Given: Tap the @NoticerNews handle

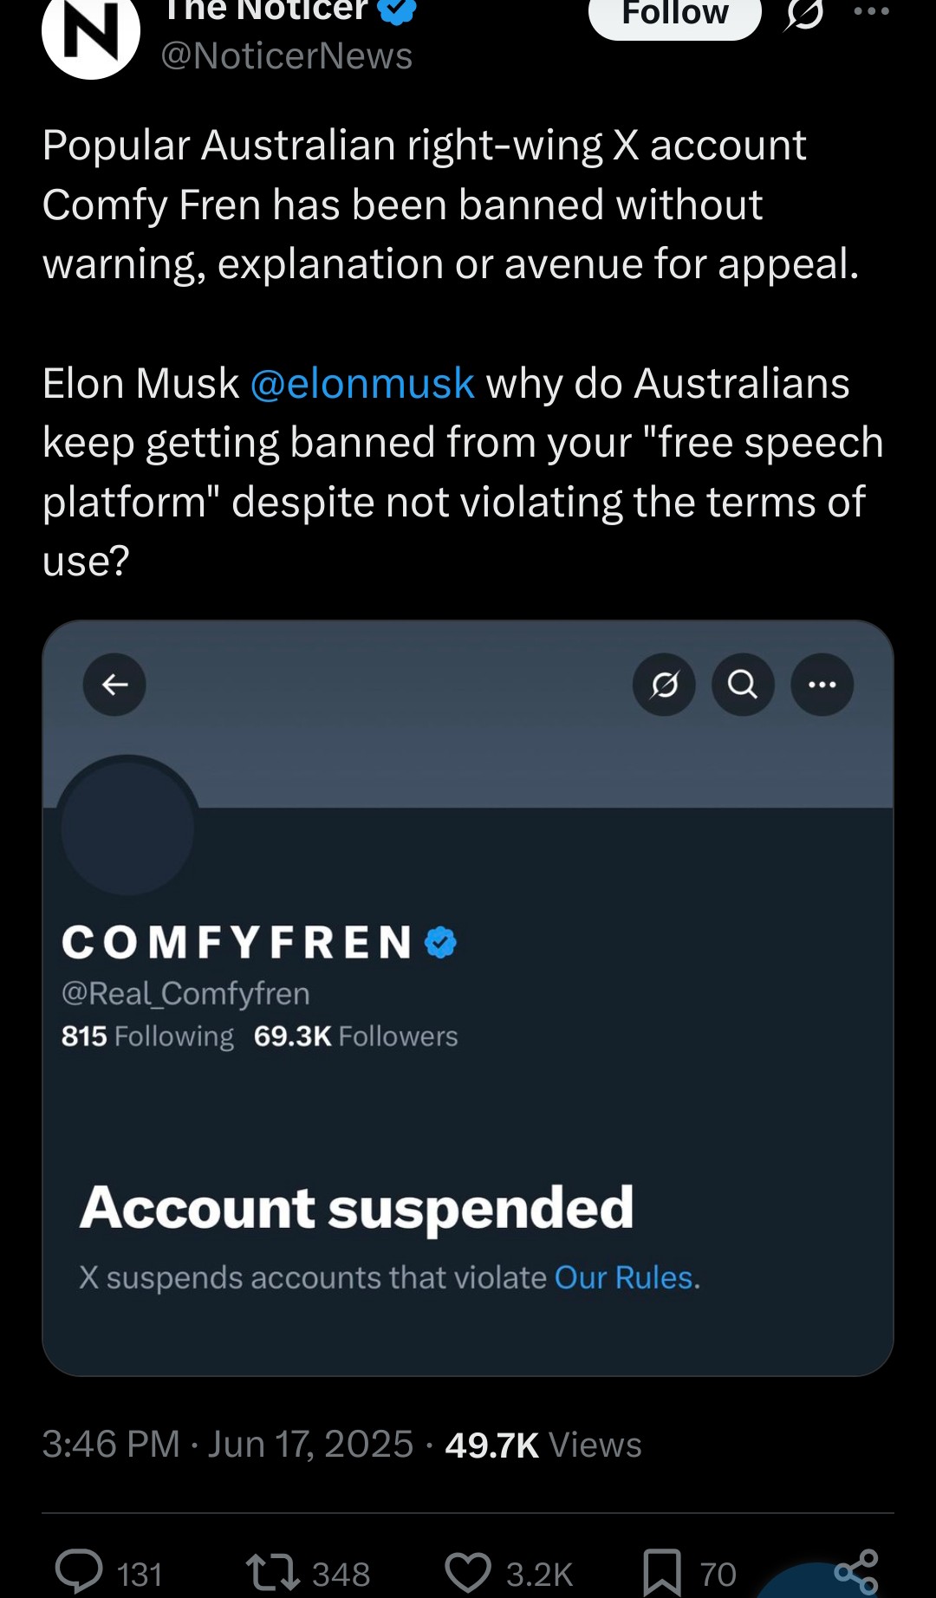Looking at the screenshot, I should (287, 56).
